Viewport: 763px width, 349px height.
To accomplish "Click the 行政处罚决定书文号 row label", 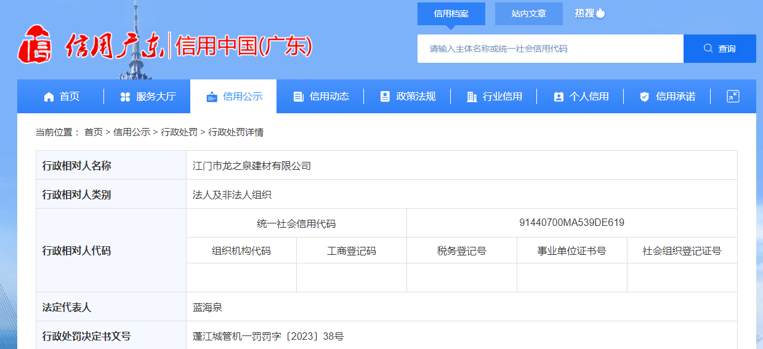I will (x=86, y=336).
